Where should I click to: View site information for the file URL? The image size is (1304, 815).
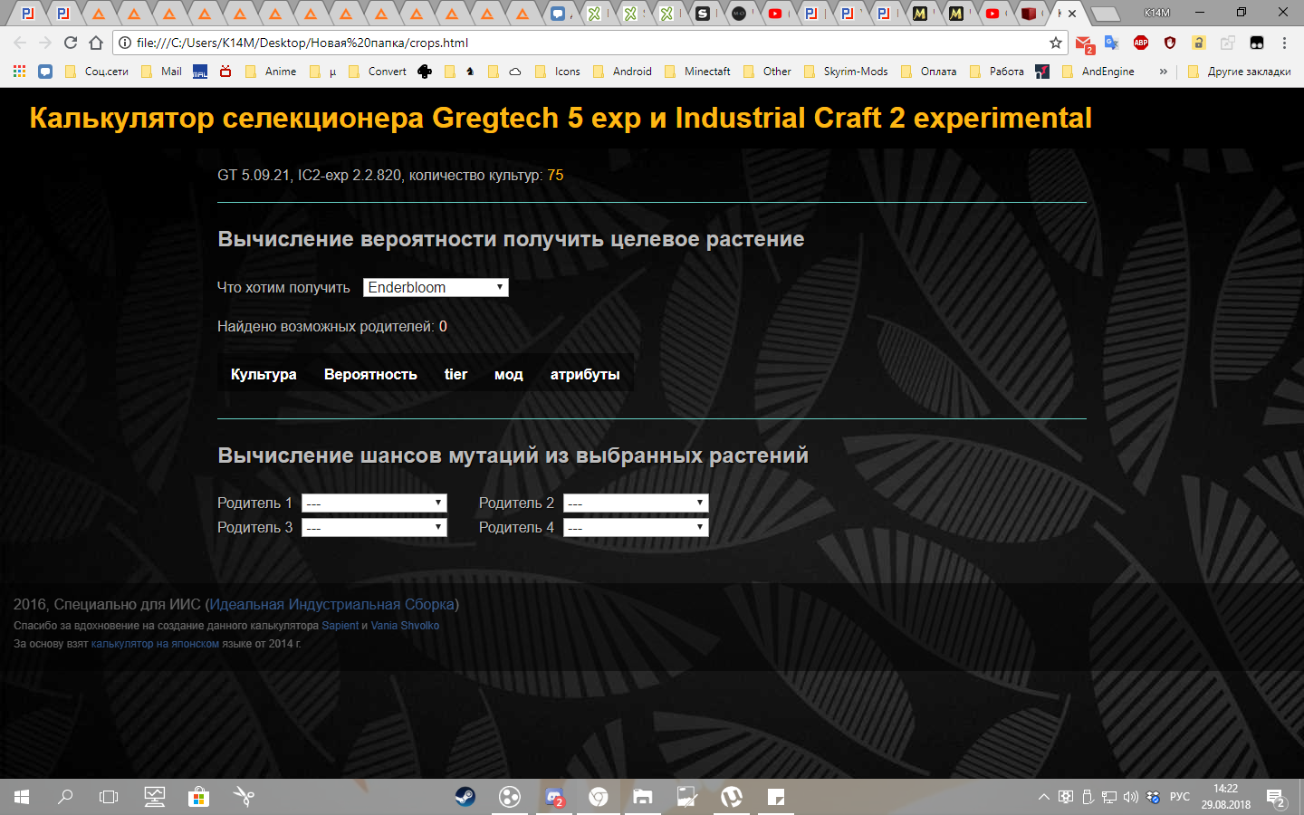(126, 43)
